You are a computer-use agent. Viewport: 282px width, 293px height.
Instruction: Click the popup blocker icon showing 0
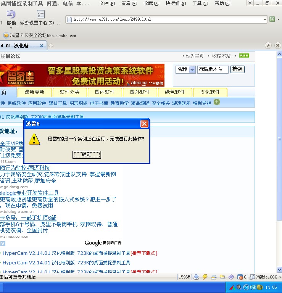point(240,277)
